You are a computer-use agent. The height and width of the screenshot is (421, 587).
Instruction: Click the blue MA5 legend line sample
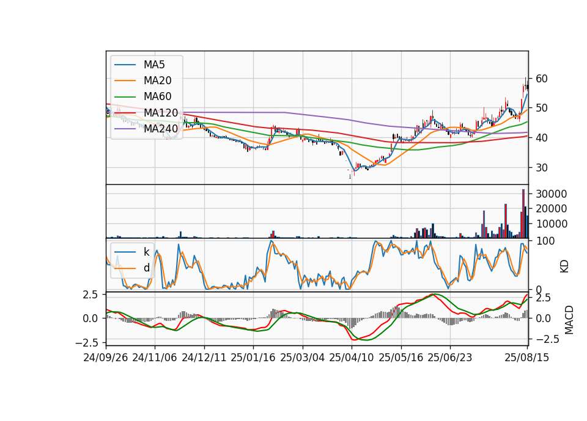tap(125, 65)
